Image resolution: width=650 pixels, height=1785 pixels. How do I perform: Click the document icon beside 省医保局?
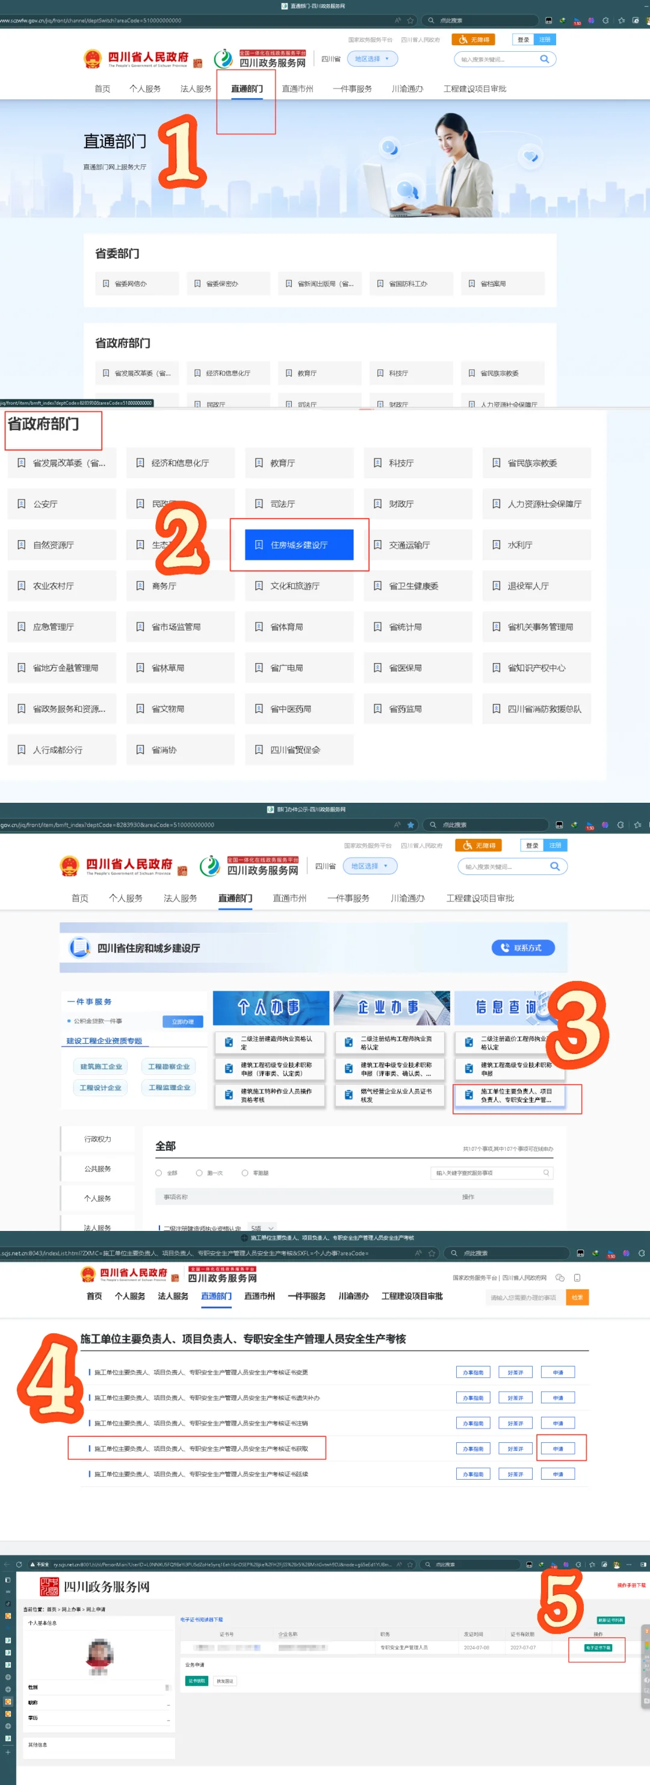point(377,667)
